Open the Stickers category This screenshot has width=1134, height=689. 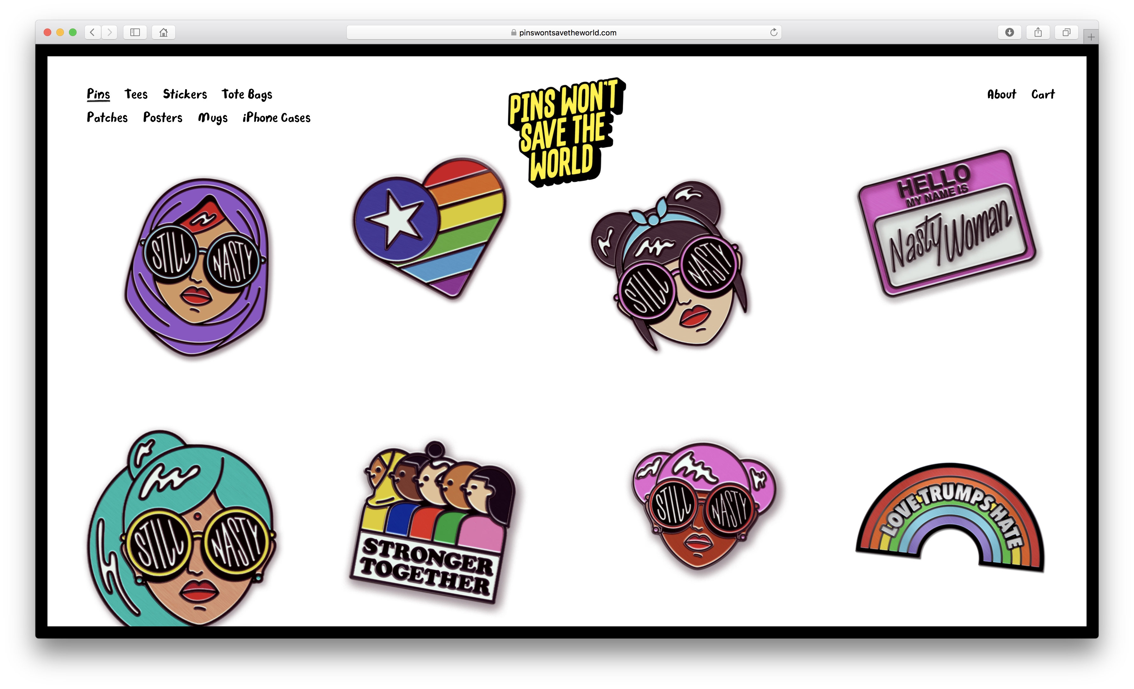pyautogui.click(x=185, y=94)
